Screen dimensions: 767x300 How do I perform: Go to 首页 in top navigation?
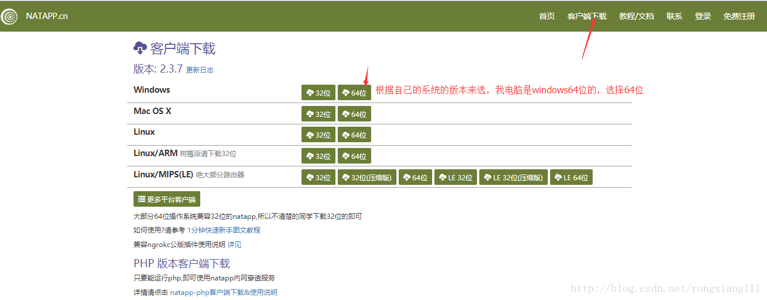pyautogui.click(x=547, y=16)
